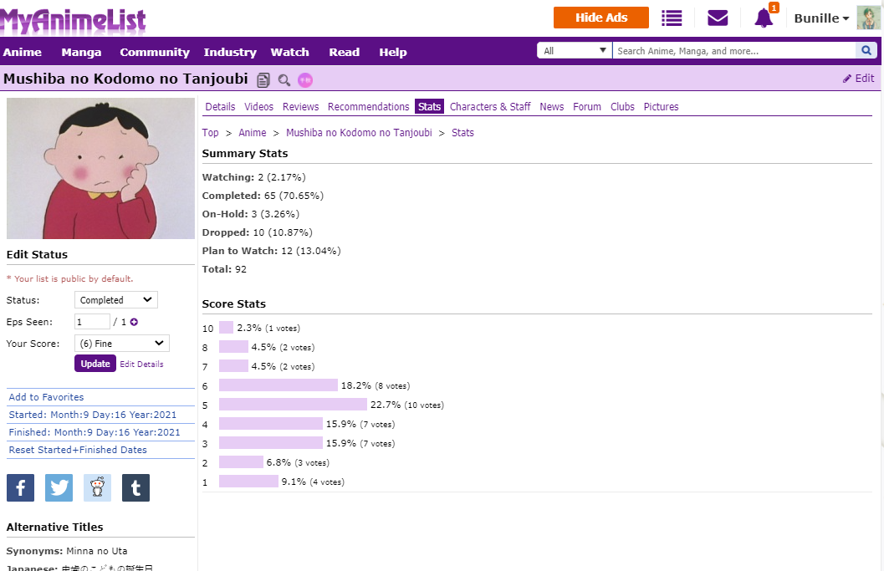Click the magnifier icon beside the title
The width and height of the screenshot is (884, 571).
pos(284,80)
